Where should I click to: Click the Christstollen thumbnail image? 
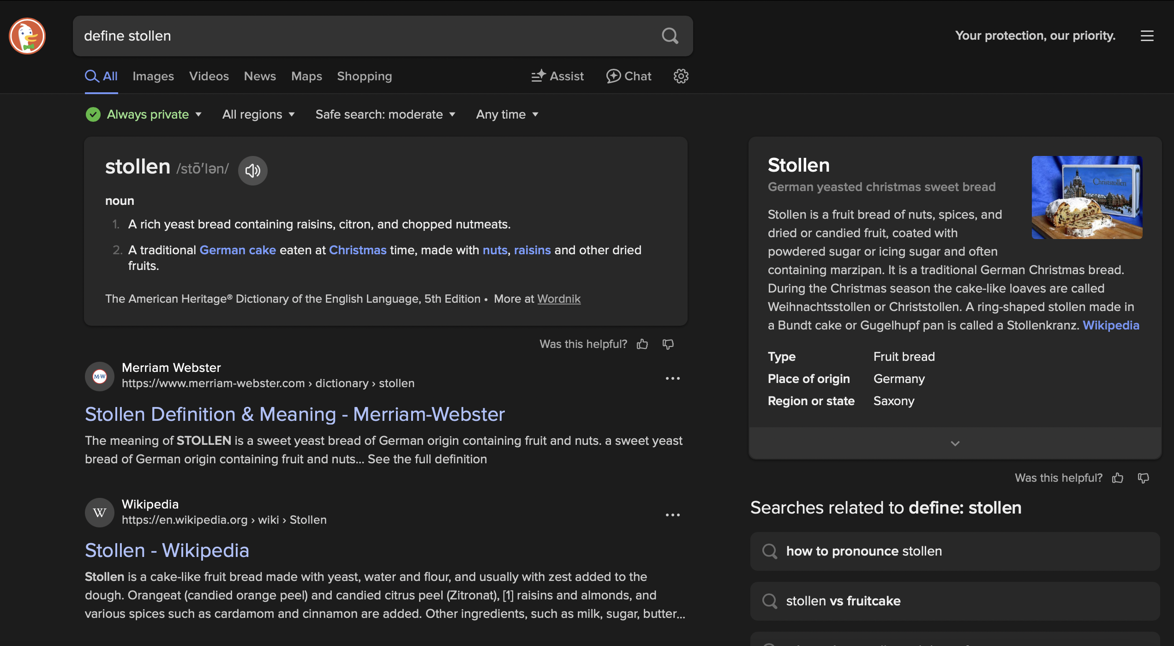(1087, 197)
